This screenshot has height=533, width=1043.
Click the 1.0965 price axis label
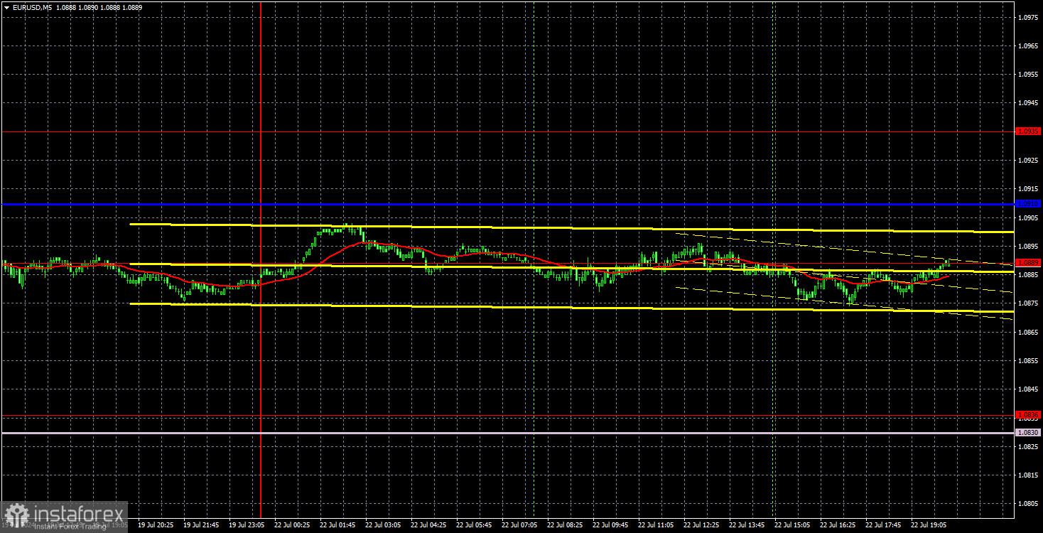click(1028, 45)
